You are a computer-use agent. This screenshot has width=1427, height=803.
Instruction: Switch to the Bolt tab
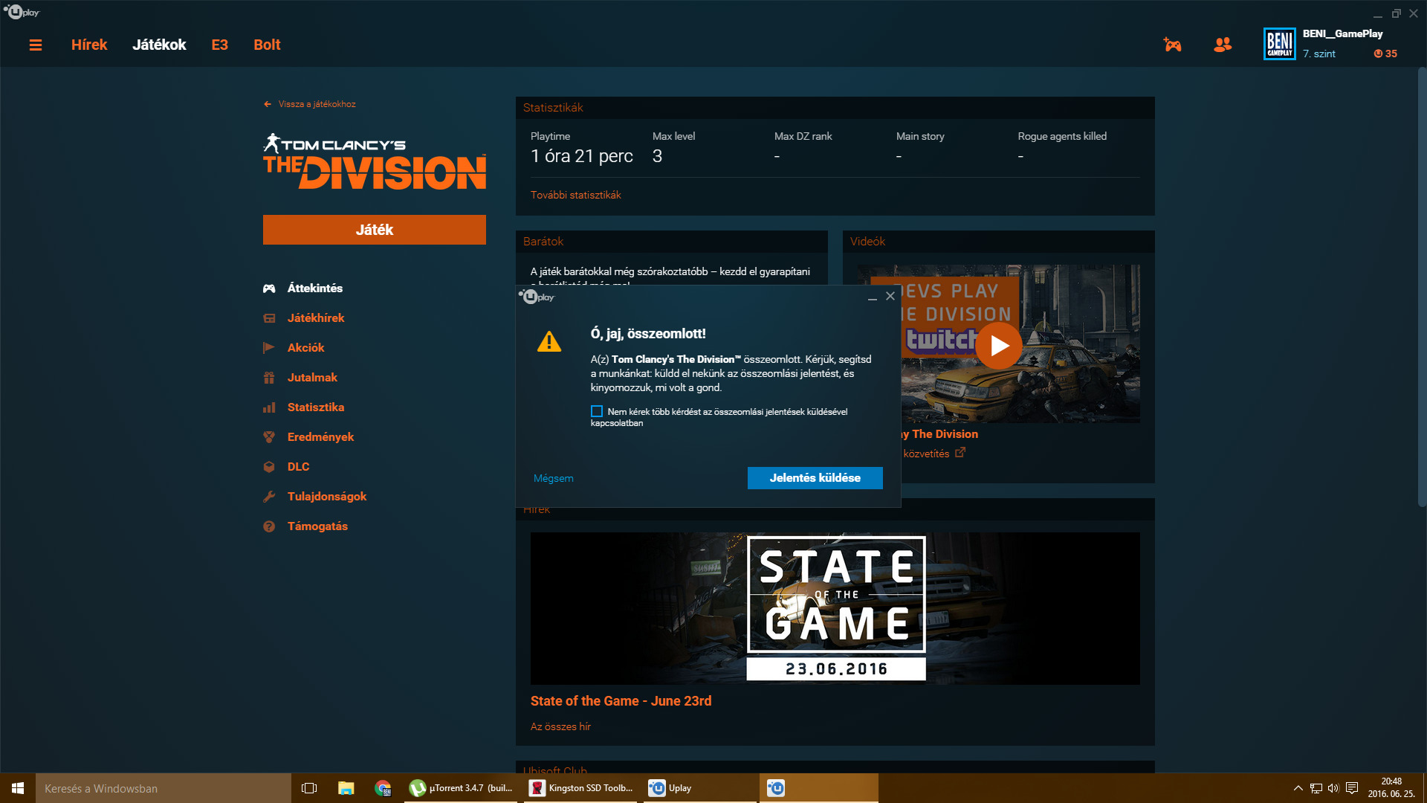coord(267,45)
